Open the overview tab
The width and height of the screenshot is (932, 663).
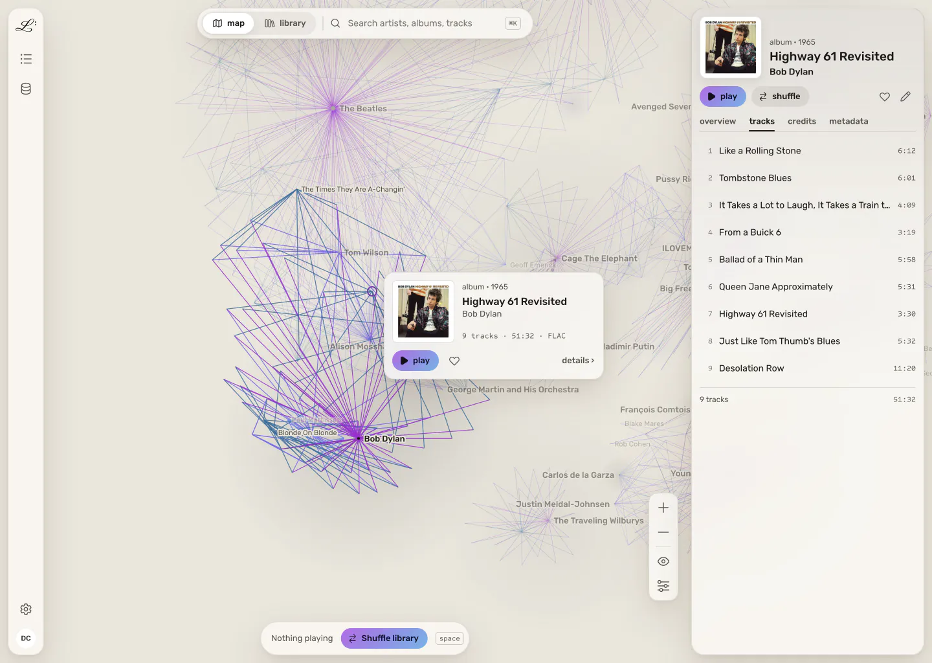point(718,121)
